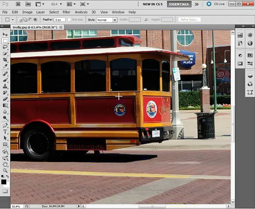Select the Lasso tool
Screen dimensions: 255x209
coord(5,47)
